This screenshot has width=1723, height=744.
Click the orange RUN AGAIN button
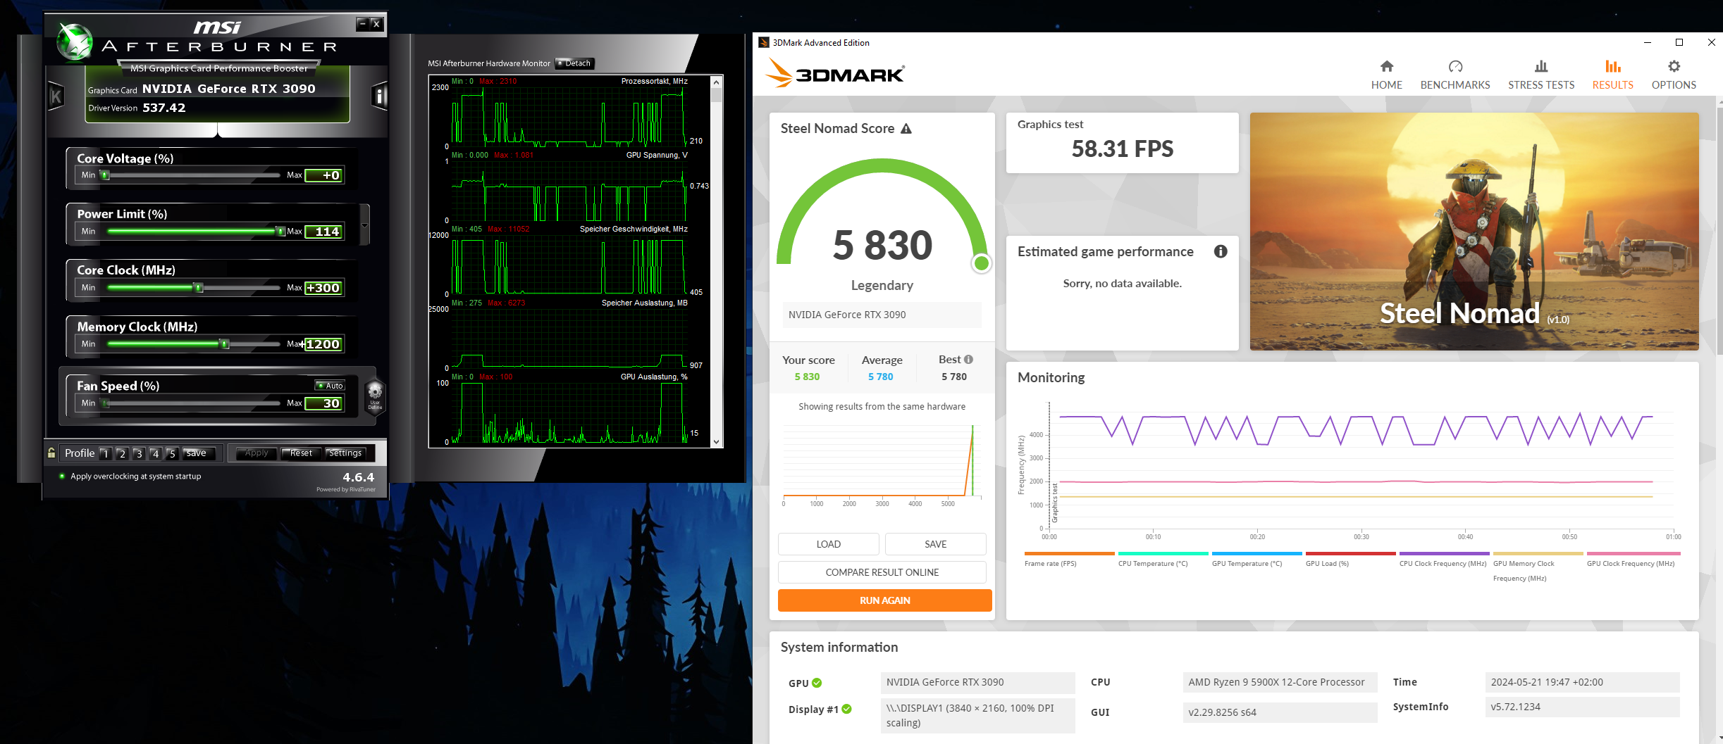click(x=885, y=600)
